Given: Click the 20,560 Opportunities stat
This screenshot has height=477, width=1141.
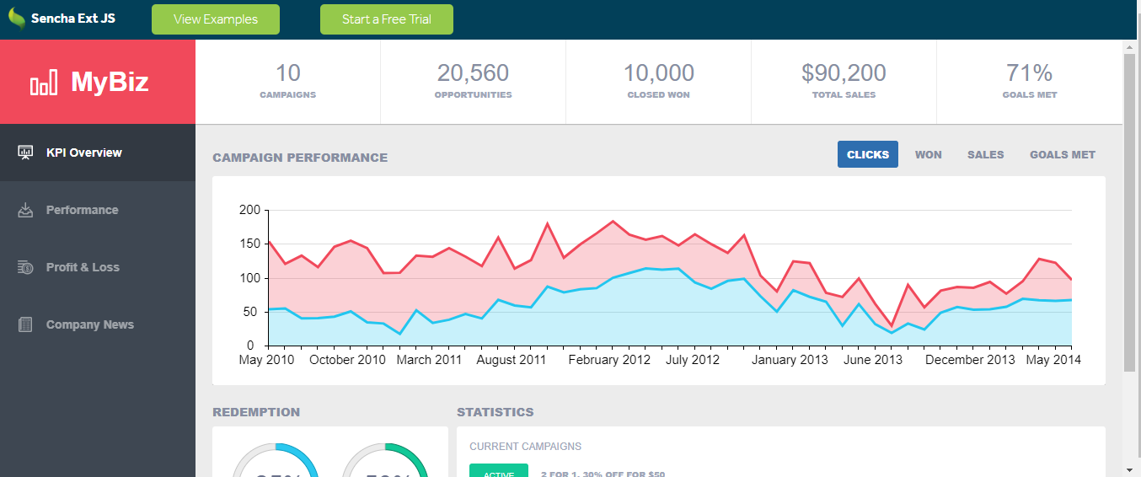Looking at the screenshot, I should [474, 82].
